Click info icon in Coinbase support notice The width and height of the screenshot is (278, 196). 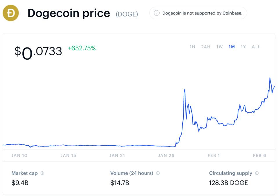[x=157, y=13]
